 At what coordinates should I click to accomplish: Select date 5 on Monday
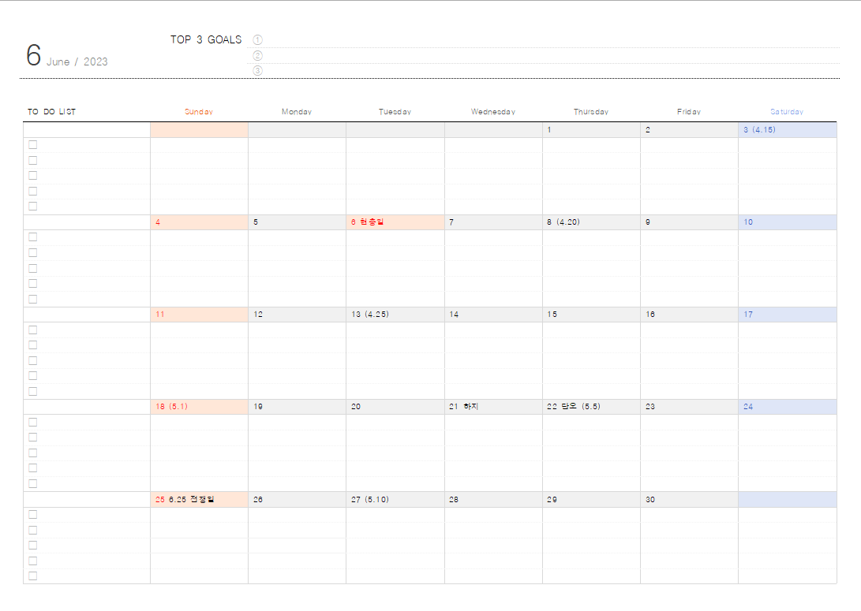(x=297, y=222)
